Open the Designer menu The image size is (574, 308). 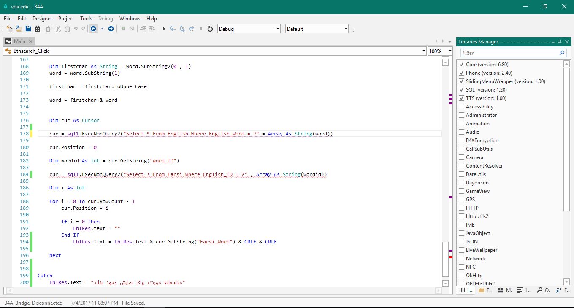(42, 19)
